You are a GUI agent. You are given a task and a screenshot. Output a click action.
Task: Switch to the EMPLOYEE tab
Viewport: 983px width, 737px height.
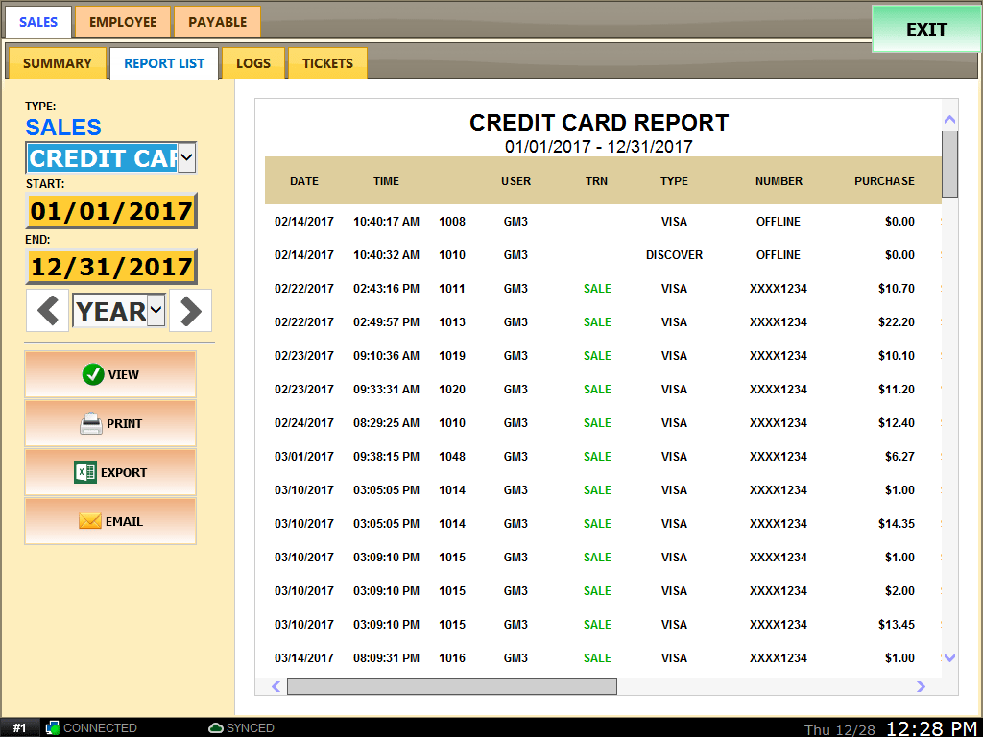[x=122, y=20]
